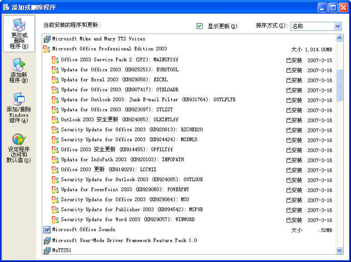This screenshot has height=262, width=351.
Task: Open the 排序方式 名称 dropdown
Action: 337,26
